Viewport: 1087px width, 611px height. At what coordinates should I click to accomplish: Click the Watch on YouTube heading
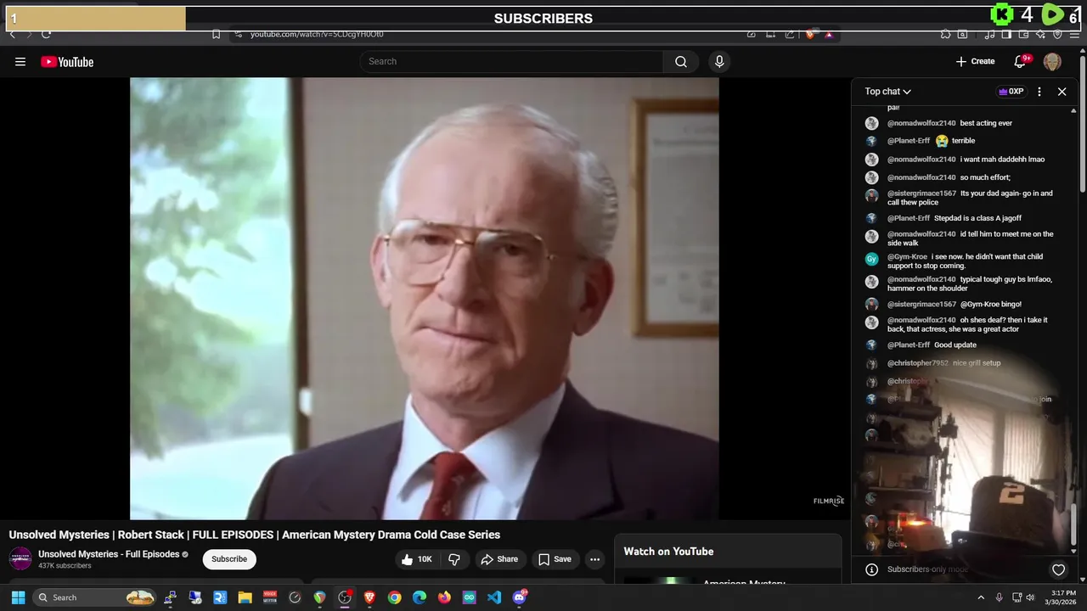(x=668, y=552)
